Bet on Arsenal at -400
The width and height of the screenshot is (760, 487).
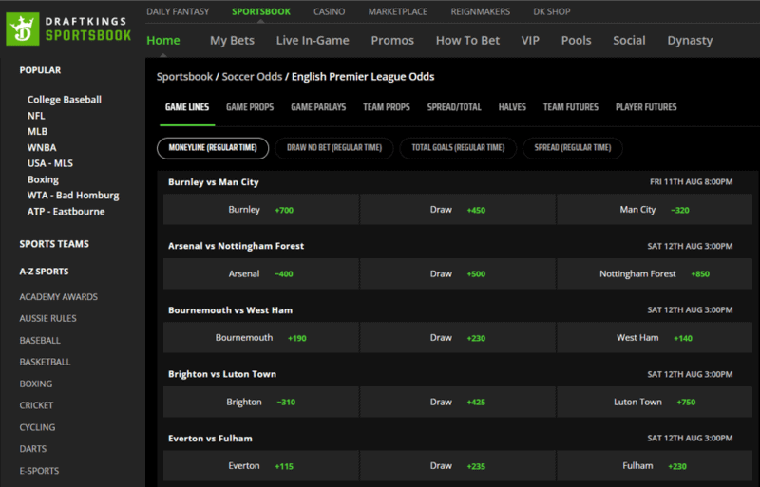coord(260,273)
